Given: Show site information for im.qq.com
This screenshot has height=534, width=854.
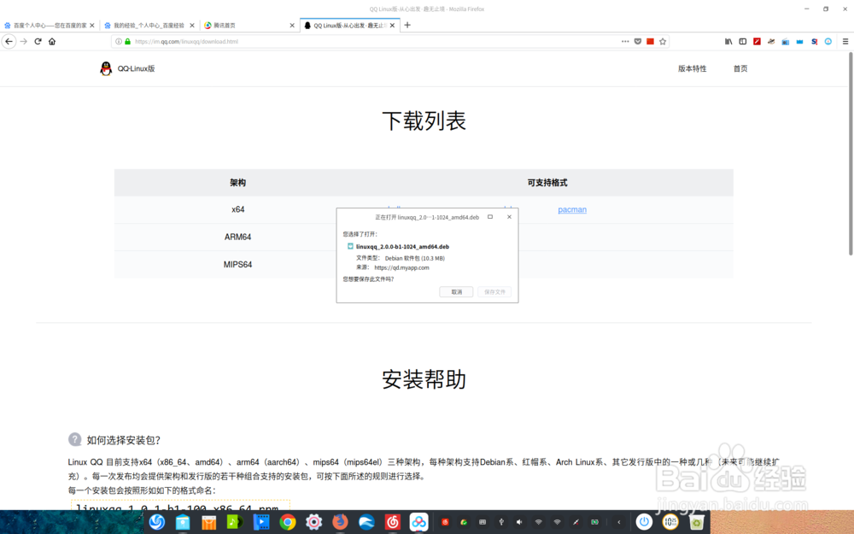Looking at the screenshot, I should click(118, 41).
